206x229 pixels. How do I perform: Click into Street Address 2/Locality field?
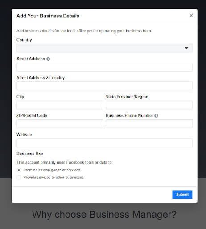[x=104, y=86]
